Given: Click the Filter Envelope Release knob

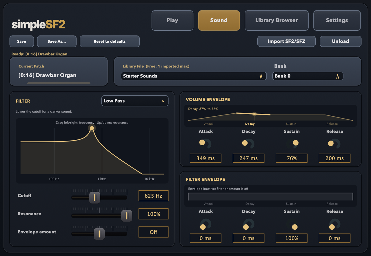Looking at the screenshot, I should 334,224.
